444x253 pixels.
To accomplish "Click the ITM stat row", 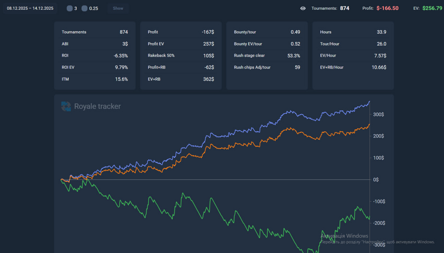I will (95, 79).
